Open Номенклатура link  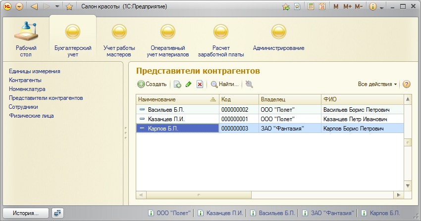coord(27,89)
